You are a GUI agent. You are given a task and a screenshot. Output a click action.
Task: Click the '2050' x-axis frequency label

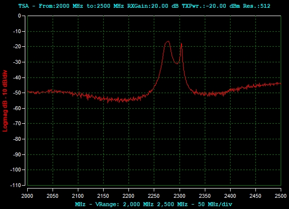pyautogui.click(x=53, y=196)
